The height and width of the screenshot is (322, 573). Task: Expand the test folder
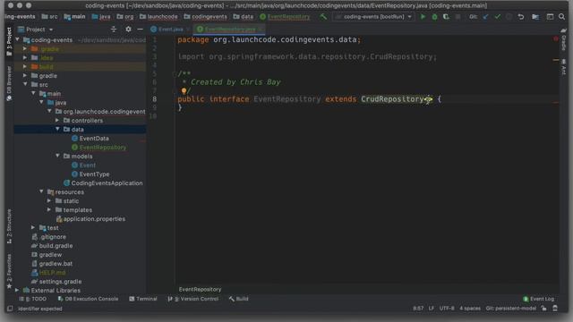click(33, 227)
